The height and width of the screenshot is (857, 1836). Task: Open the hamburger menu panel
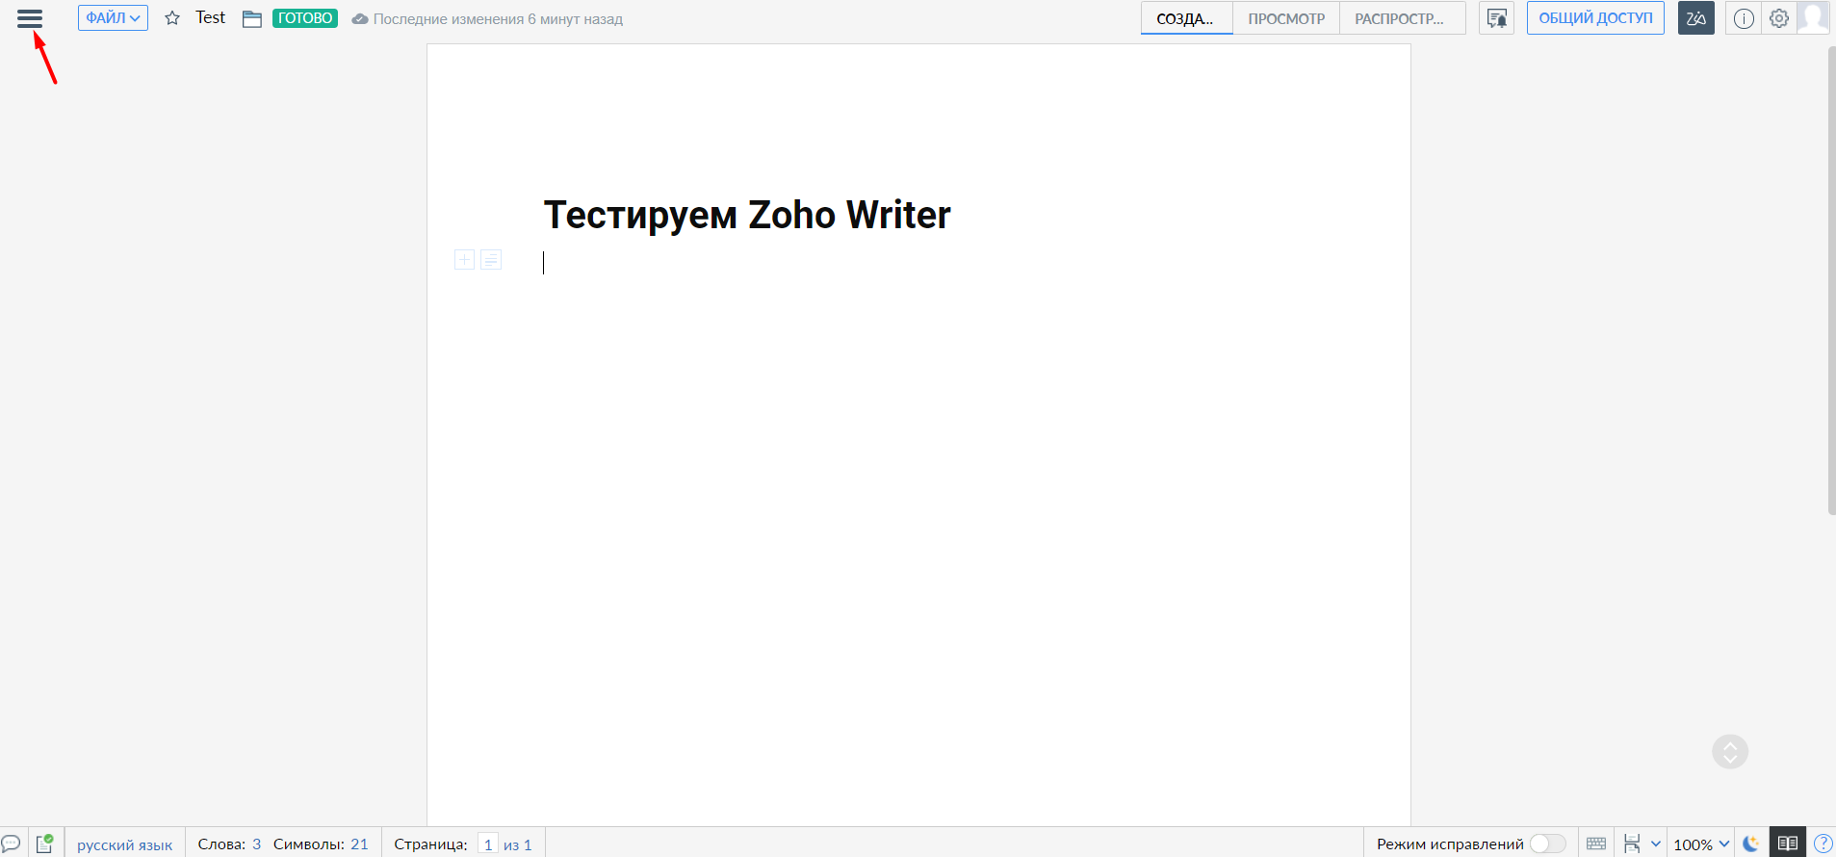pyautogui.click(x=30, y=18)
